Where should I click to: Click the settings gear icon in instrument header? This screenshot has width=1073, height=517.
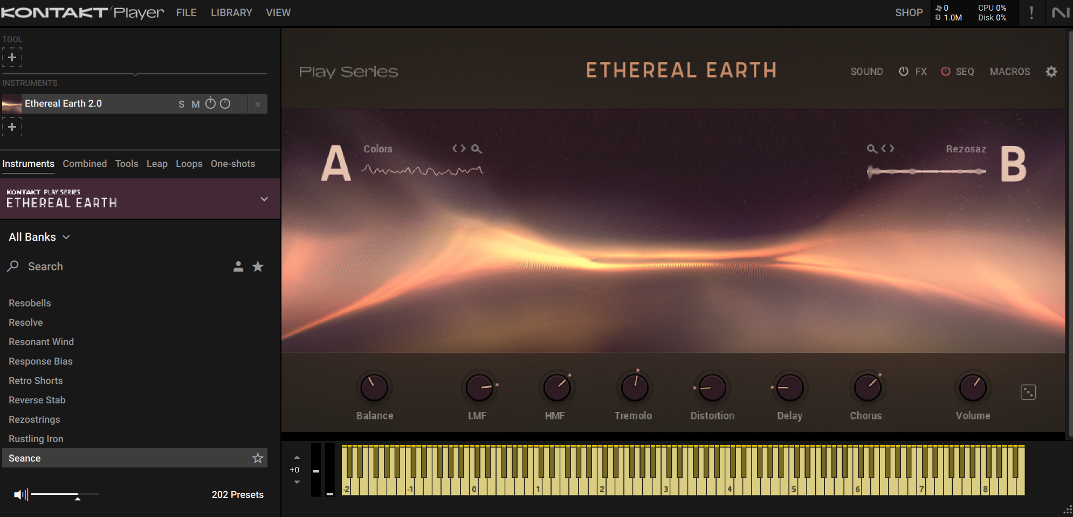1051,72
